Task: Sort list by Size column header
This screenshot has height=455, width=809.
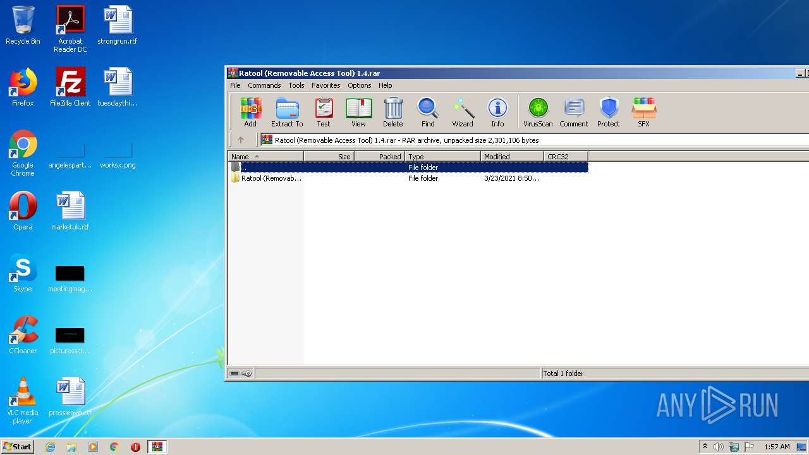Action: 329,157
